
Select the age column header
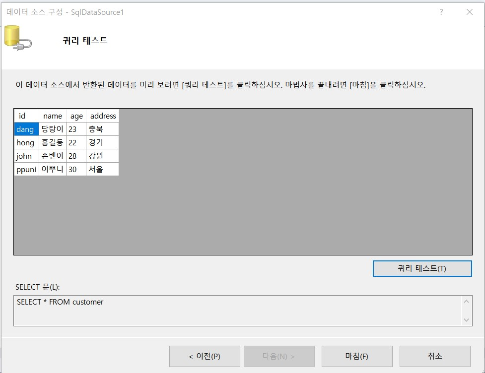76,116
